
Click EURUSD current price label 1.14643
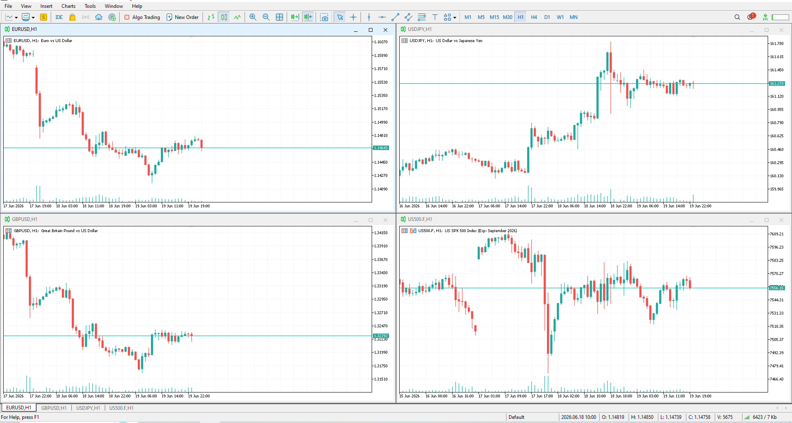[x=381, y=148]
